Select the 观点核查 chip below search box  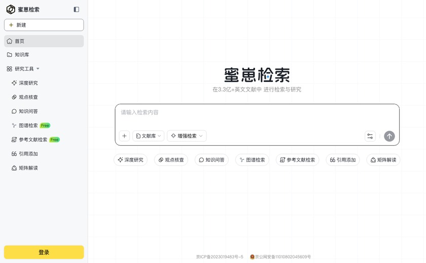tap(171, 160)
